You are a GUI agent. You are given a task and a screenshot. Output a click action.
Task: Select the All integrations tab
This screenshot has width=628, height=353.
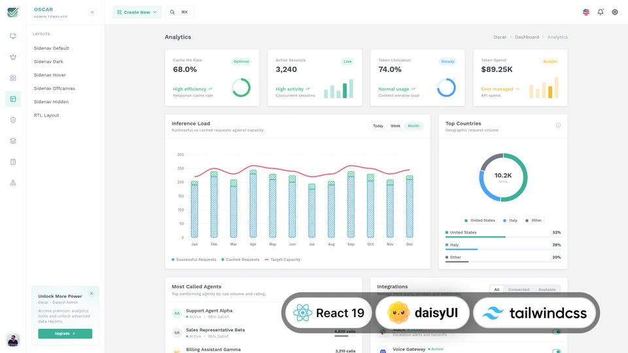tap(497, 290)
